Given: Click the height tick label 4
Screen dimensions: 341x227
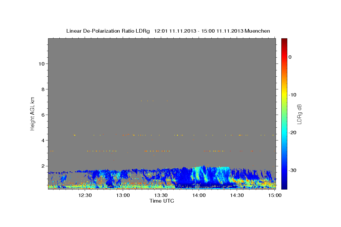Looking at the screenshot, I should pyautogui.click(x=43, y=140).
